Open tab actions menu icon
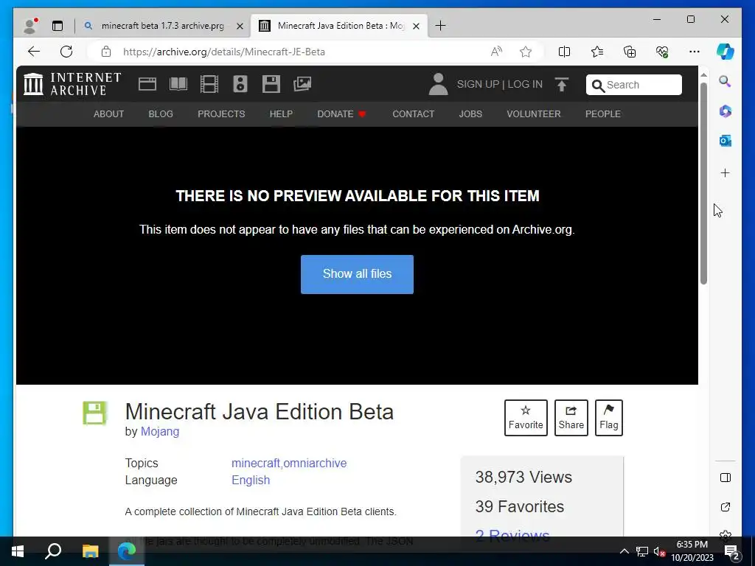 coord(58,26)
